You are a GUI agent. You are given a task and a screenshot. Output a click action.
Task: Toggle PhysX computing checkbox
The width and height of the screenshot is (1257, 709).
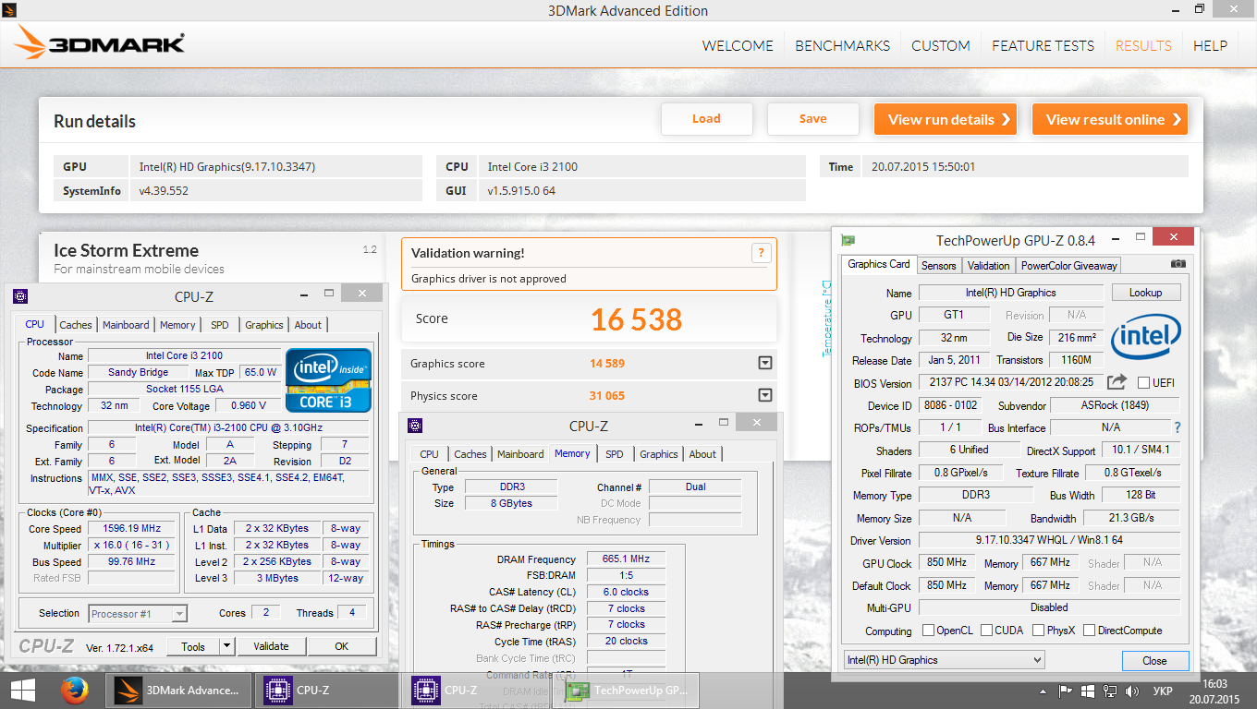click(x=1039, y=631)
